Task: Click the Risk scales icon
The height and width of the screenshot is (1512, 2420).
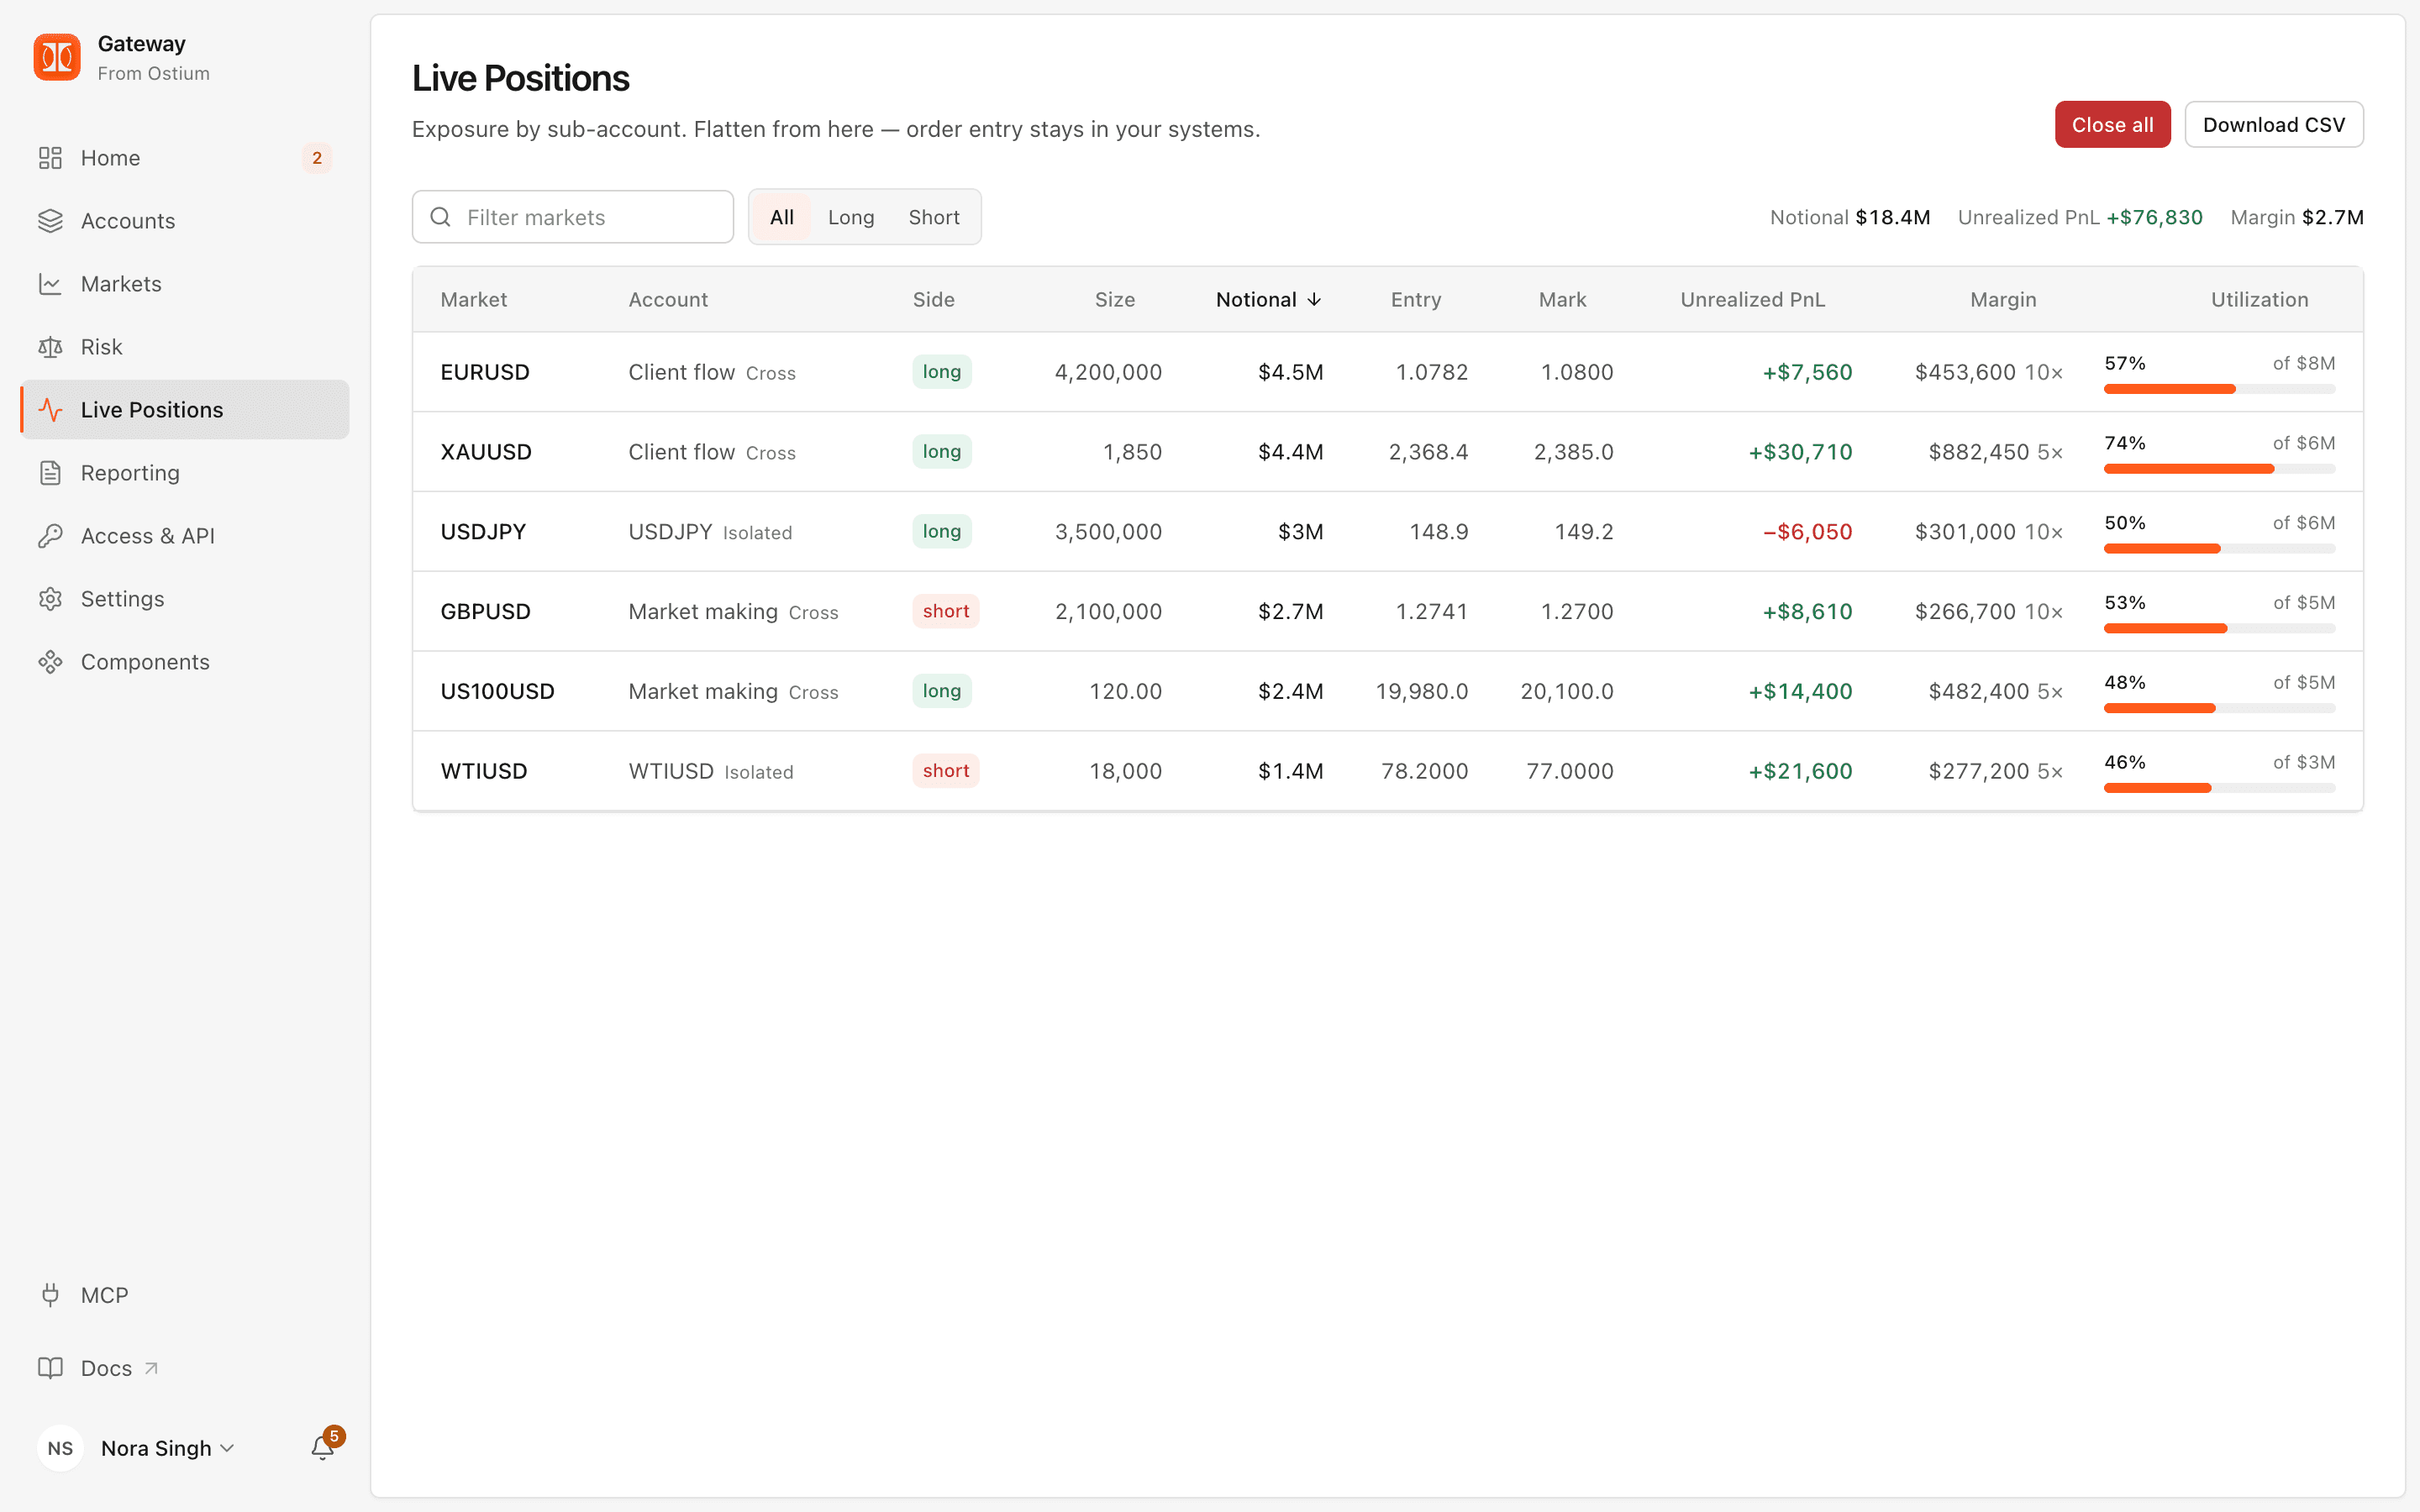Action: [50, 347]
